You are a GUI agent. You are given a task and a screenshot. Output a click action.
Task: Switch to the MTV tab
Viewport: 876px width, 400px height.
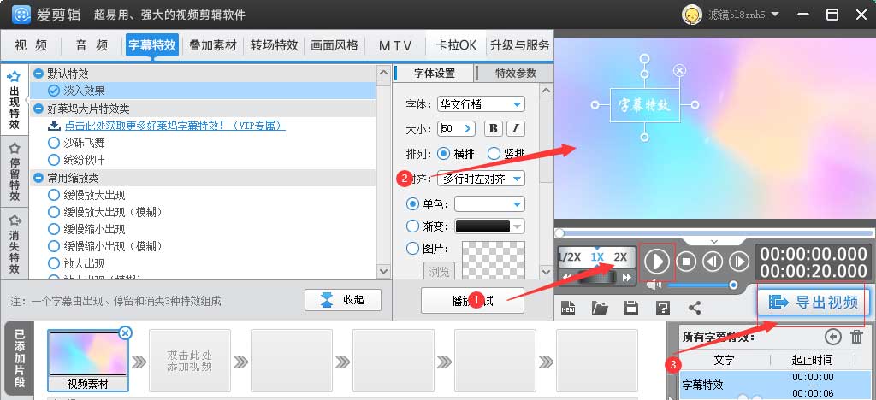[x=395, y=46]
